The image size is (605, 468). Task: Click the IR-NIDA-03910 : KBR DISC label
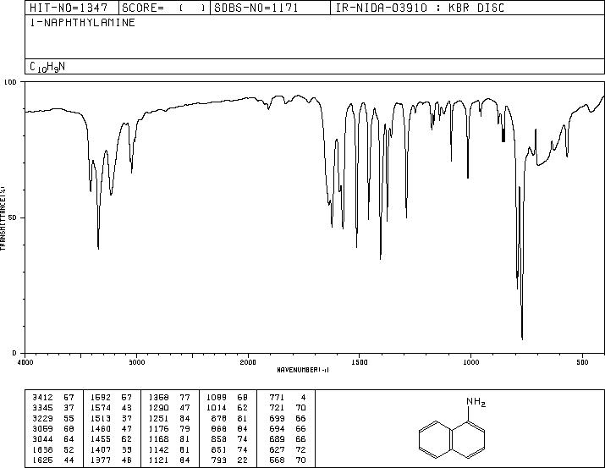(x=420, y=8)
